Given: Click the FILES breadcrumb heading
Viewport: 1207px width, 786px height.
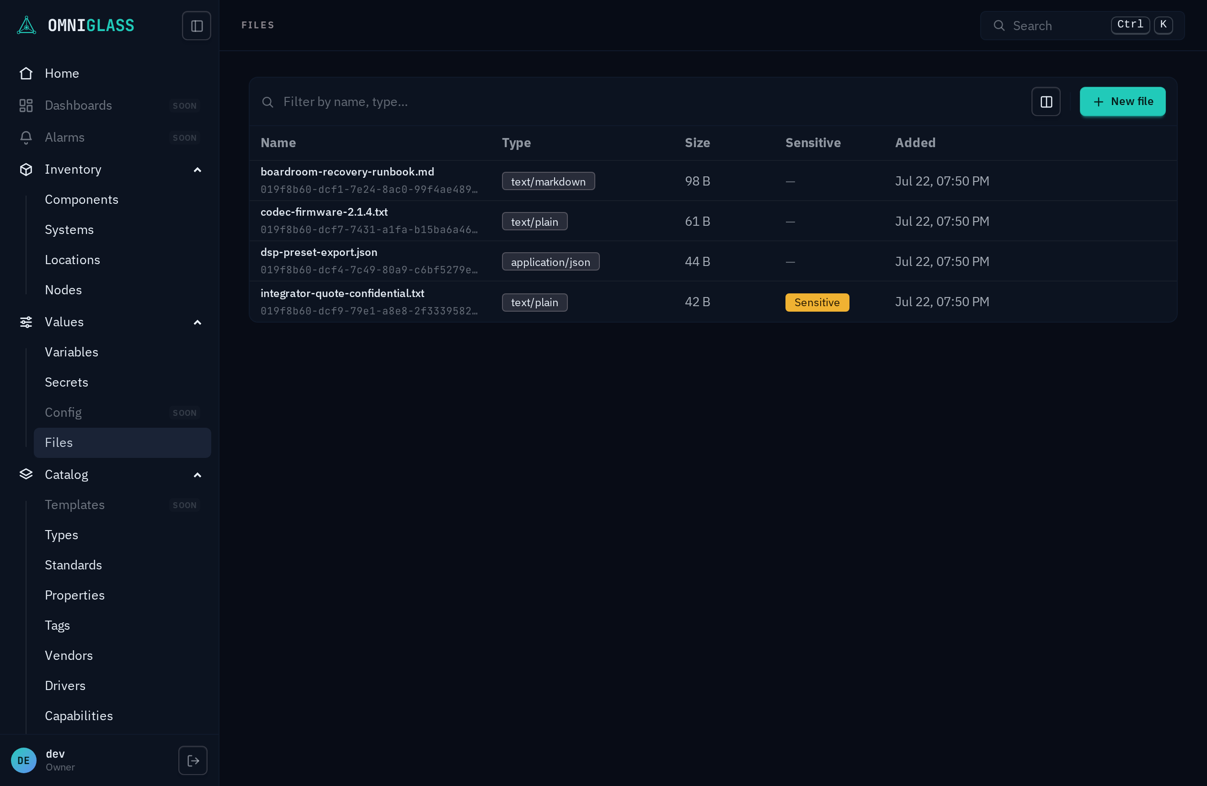Looking at the screenshot, I should (257, 25).
